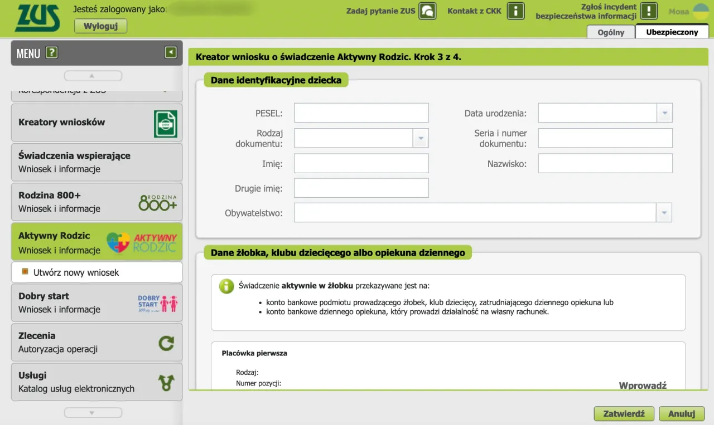Click the Zatwierdź button
Screen dimensions: 714x425
pyautogui.click(x=624, y=413)
